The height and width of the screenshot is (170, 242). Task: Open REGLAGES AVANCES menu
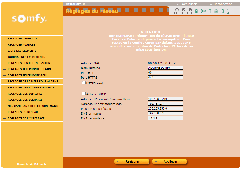point(32,45)
